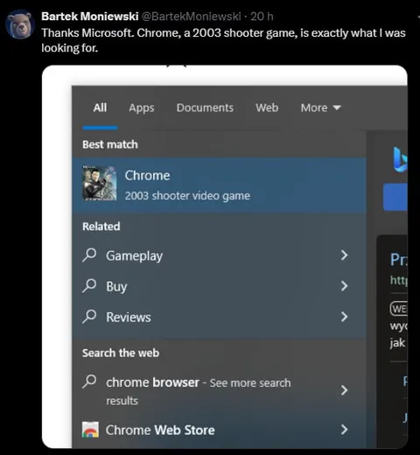
Task: Click the Chrome game cover thumbnail
Action: [100, 183]
